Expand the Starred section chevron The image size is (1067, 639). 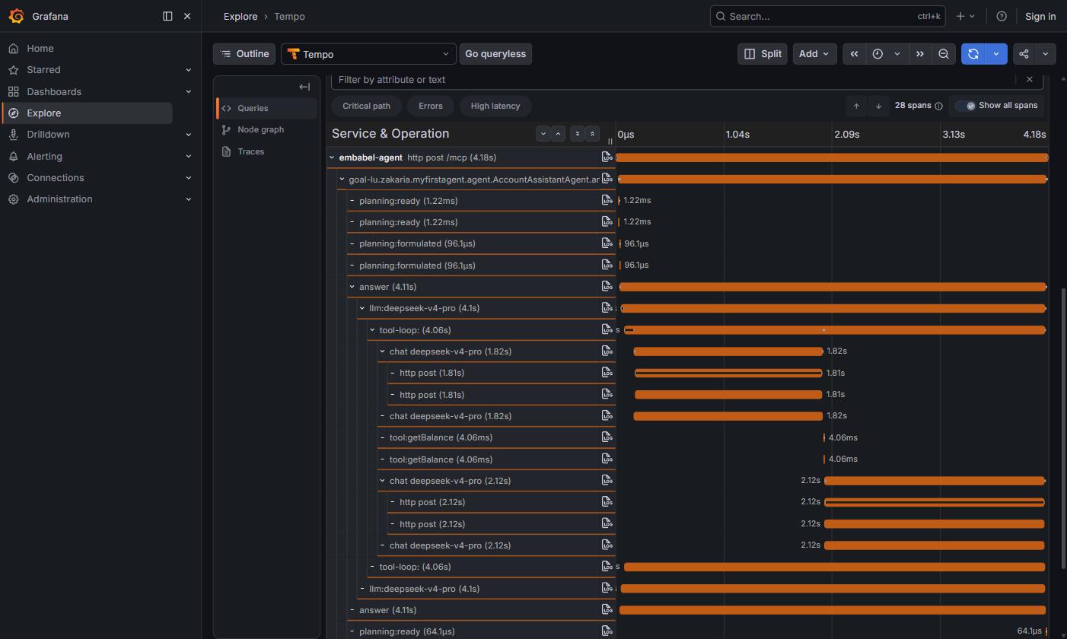point(189,69)
